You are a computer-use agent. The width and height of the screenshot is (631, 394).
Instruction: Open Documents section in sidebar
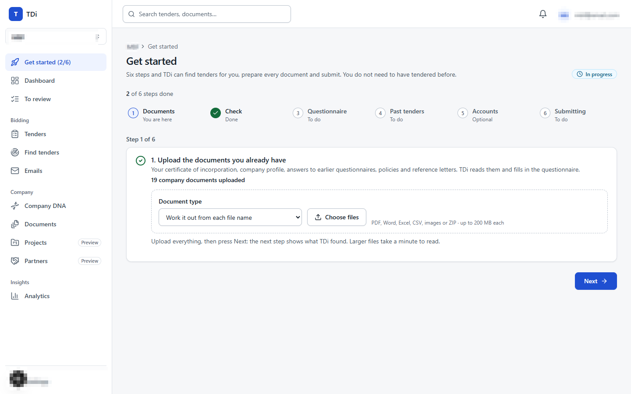click(56, 224)
